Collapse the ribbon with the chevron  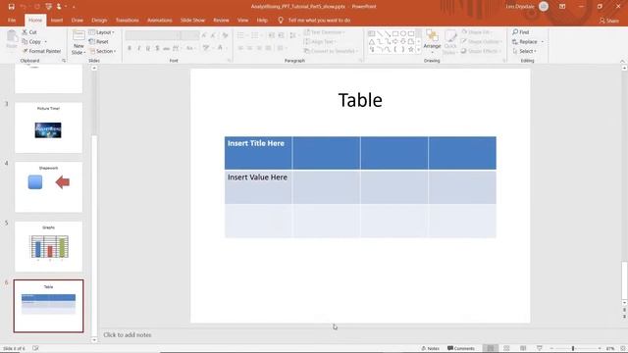(622, 61)
